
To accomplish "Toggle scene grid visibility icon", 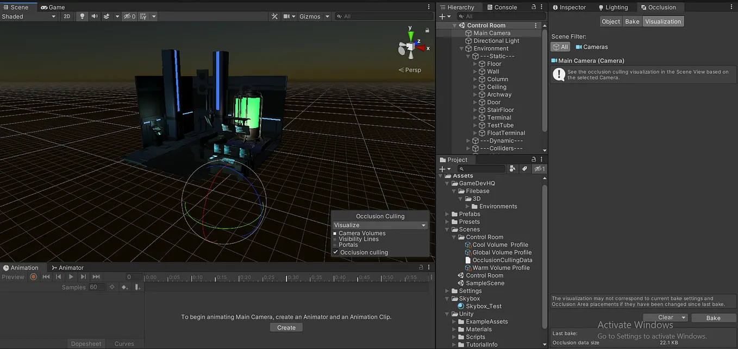I will 143,16.
